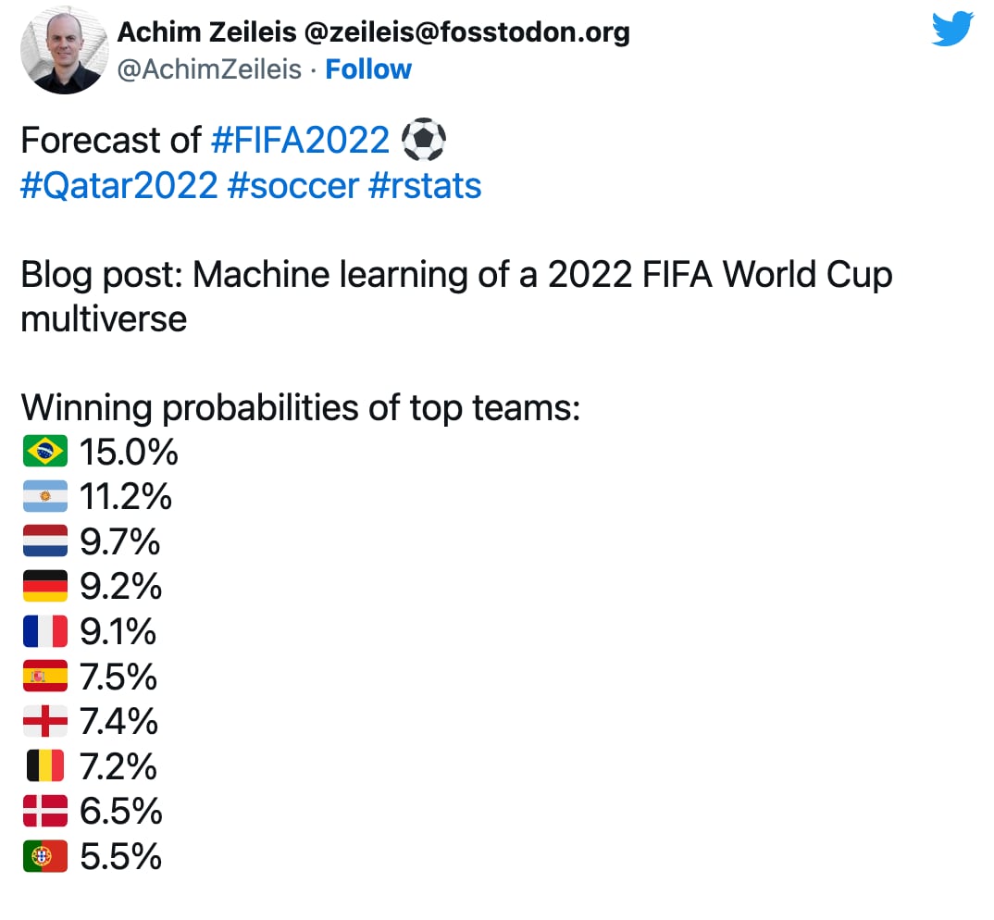Viewport: 994px width, 920px height.
Task: Click the Argentina flag icon
Action: [45, 497]
